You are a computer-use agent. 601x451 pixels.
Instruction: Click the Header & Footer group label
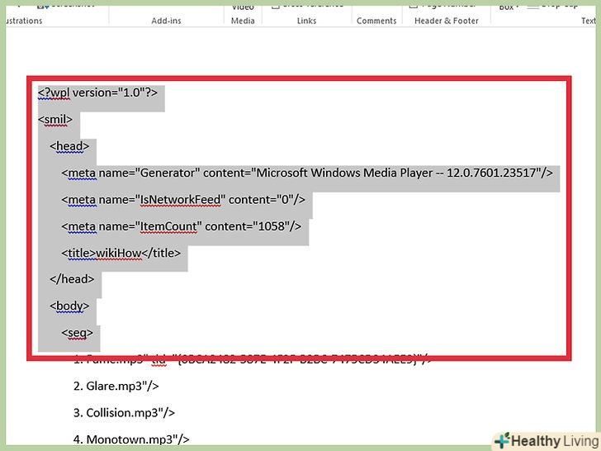(447, 21)
